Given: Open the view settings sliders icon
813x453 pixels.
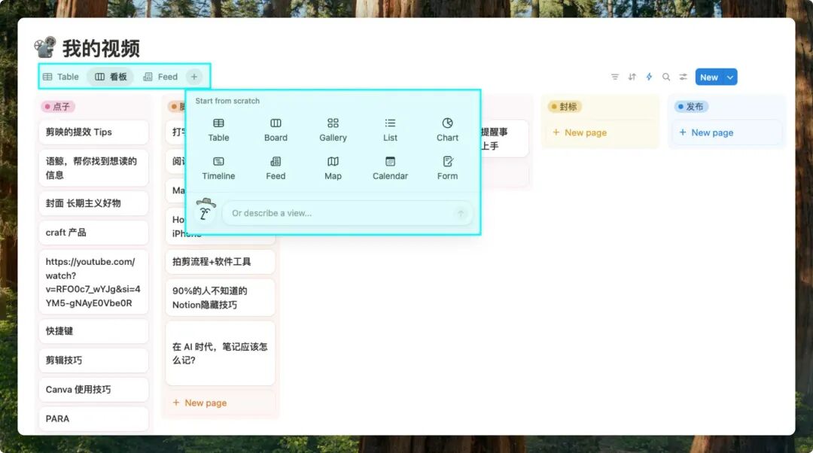Looking at the screenshot, I should [684, 77].
